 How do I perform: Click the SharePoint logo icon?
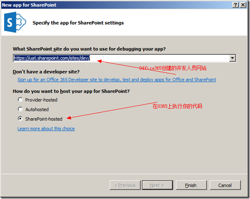click(x=15, y=22)
